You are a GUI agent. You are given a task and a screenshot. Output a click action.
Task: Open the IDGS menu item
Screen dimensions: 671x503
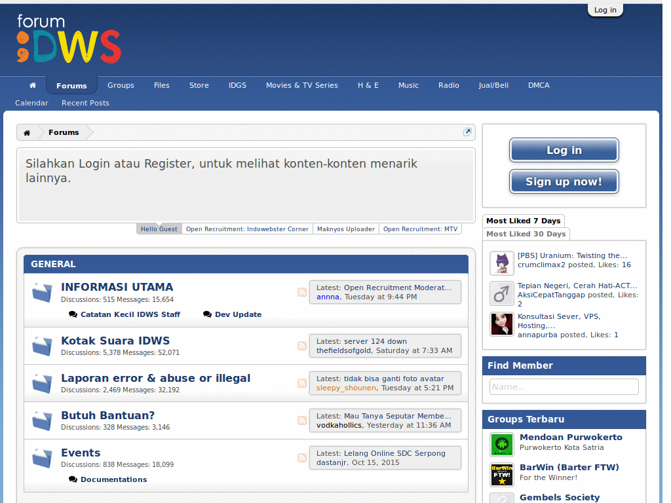click(x=237, y=85)
